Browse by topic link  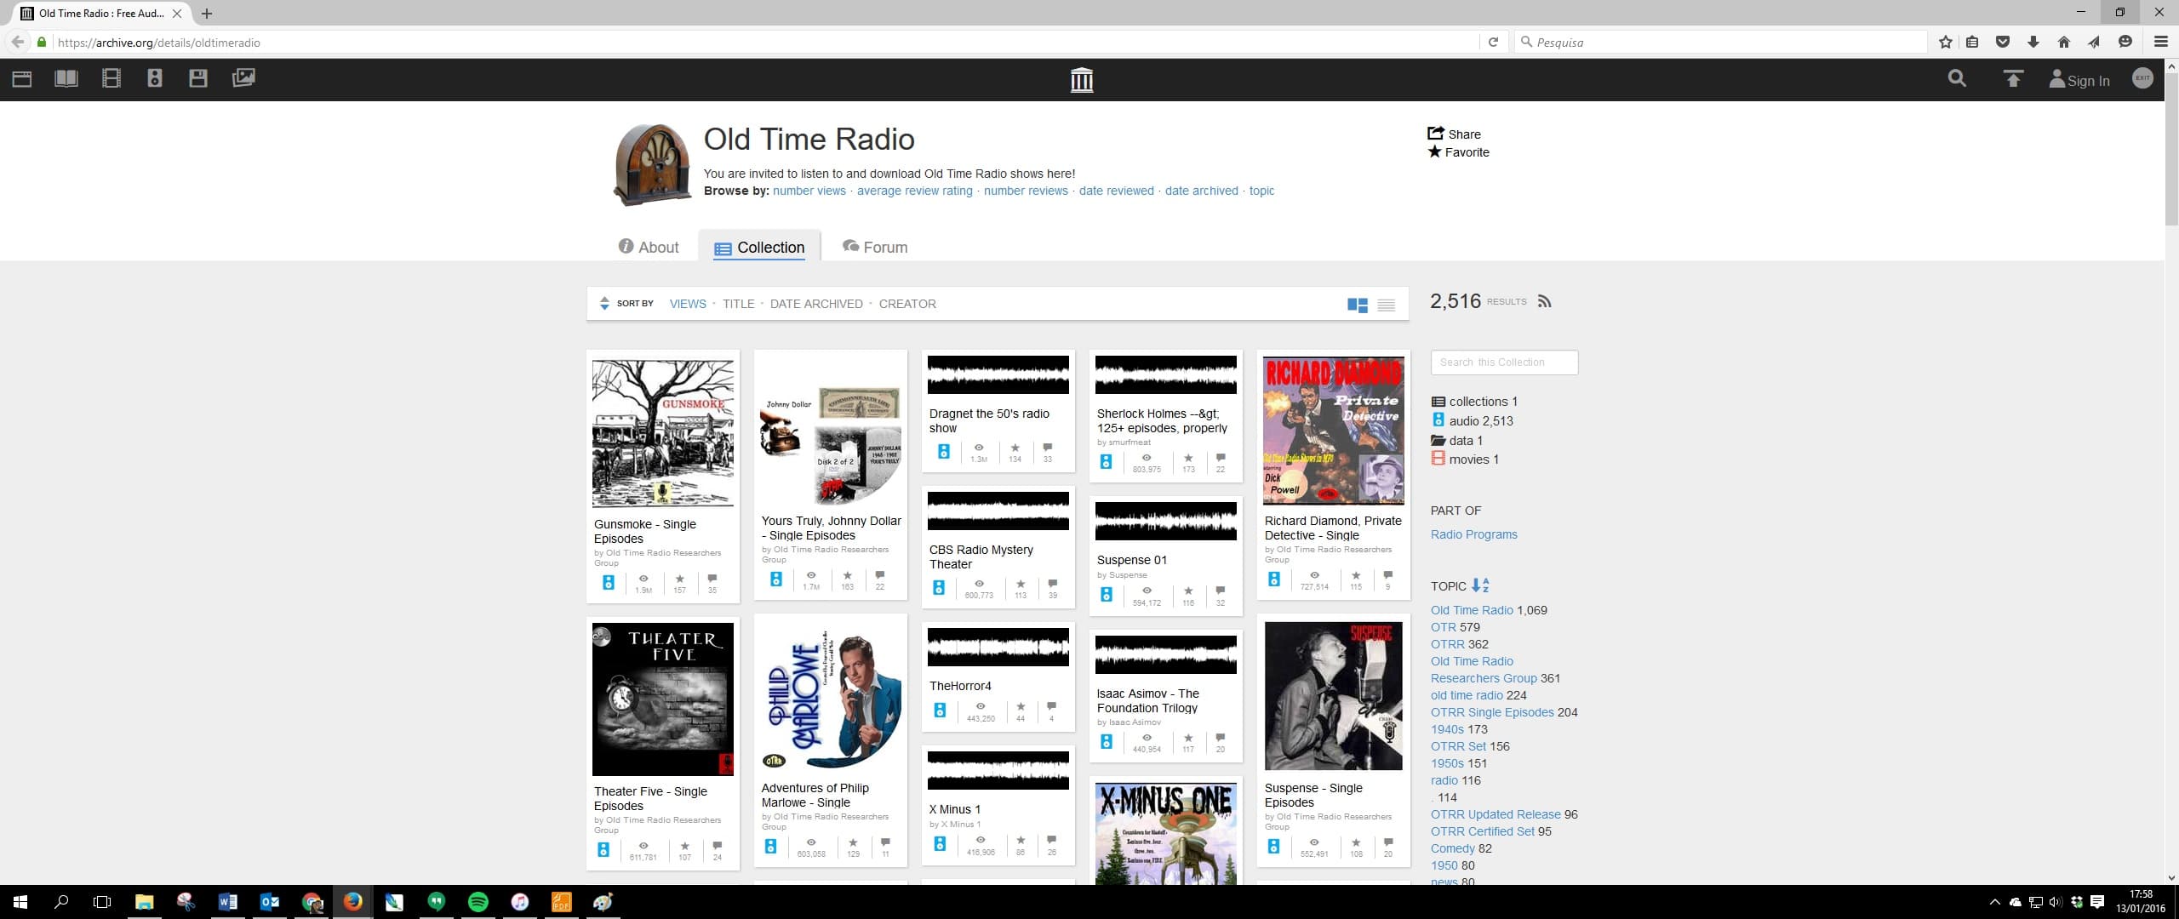pos(1261,191)
